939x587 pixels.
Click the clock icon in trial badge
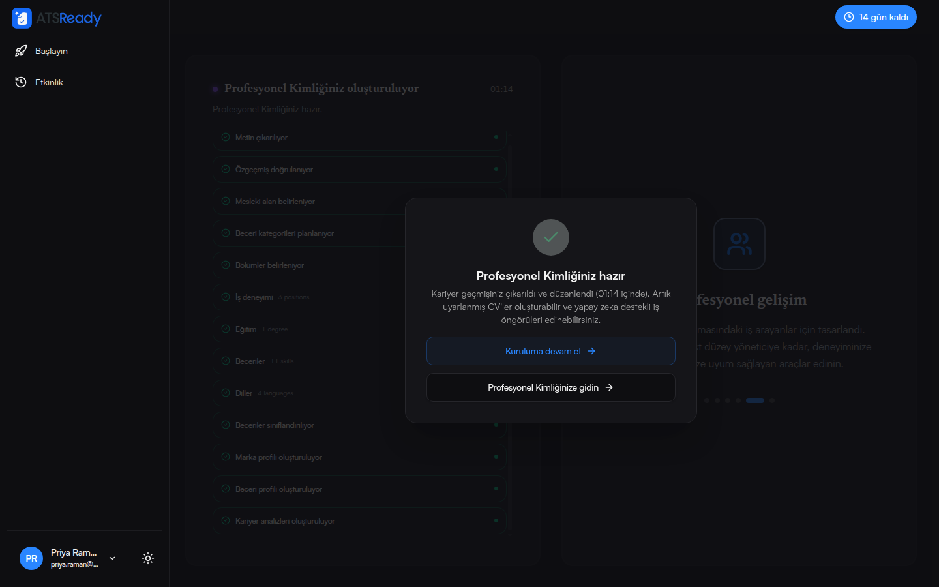coord(849,17)
